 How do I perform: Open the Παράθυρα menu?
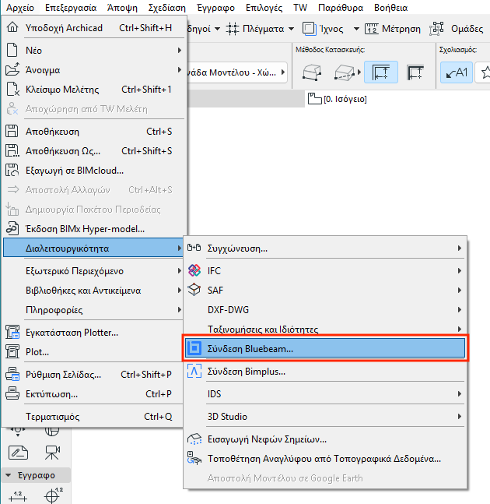pos(341,7)
